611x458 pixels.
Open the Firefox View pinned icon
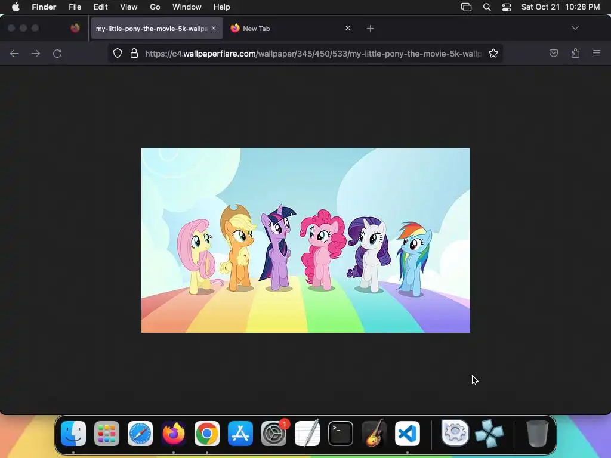(x=75, y=28)
